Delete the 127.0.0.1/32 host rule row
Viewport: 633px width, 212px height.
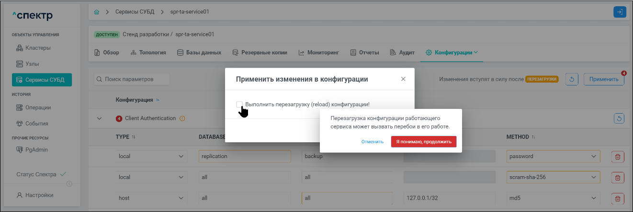click(617, 198)
